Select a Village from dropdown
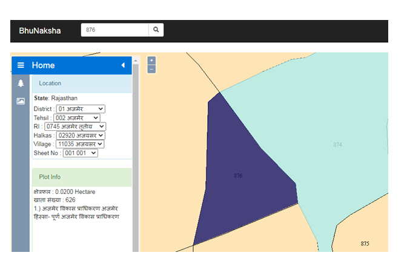Viewport: 407px width, 261px height. click(80, 144)
